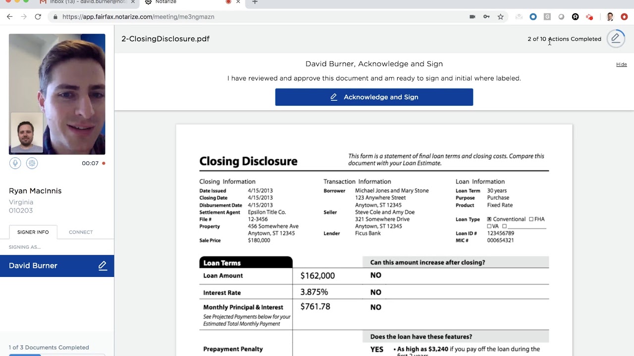This screenshot has width=634, height=356.
Task: Close the Notarize browser tab
Action: pyautogui.click(x=238, y=2)
